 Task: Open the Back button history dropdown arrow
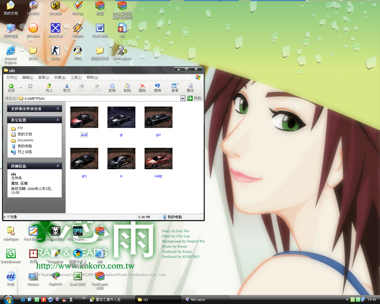[x=20, y=88]
